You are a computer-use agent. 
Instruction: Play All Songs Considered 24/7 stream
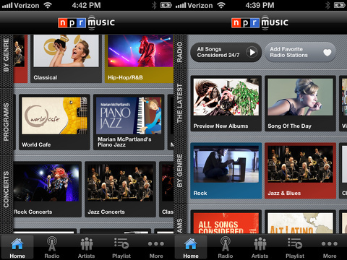click(252, 52)
